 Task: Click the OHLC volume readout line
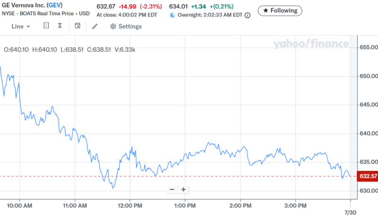click(x=69, y=49)
